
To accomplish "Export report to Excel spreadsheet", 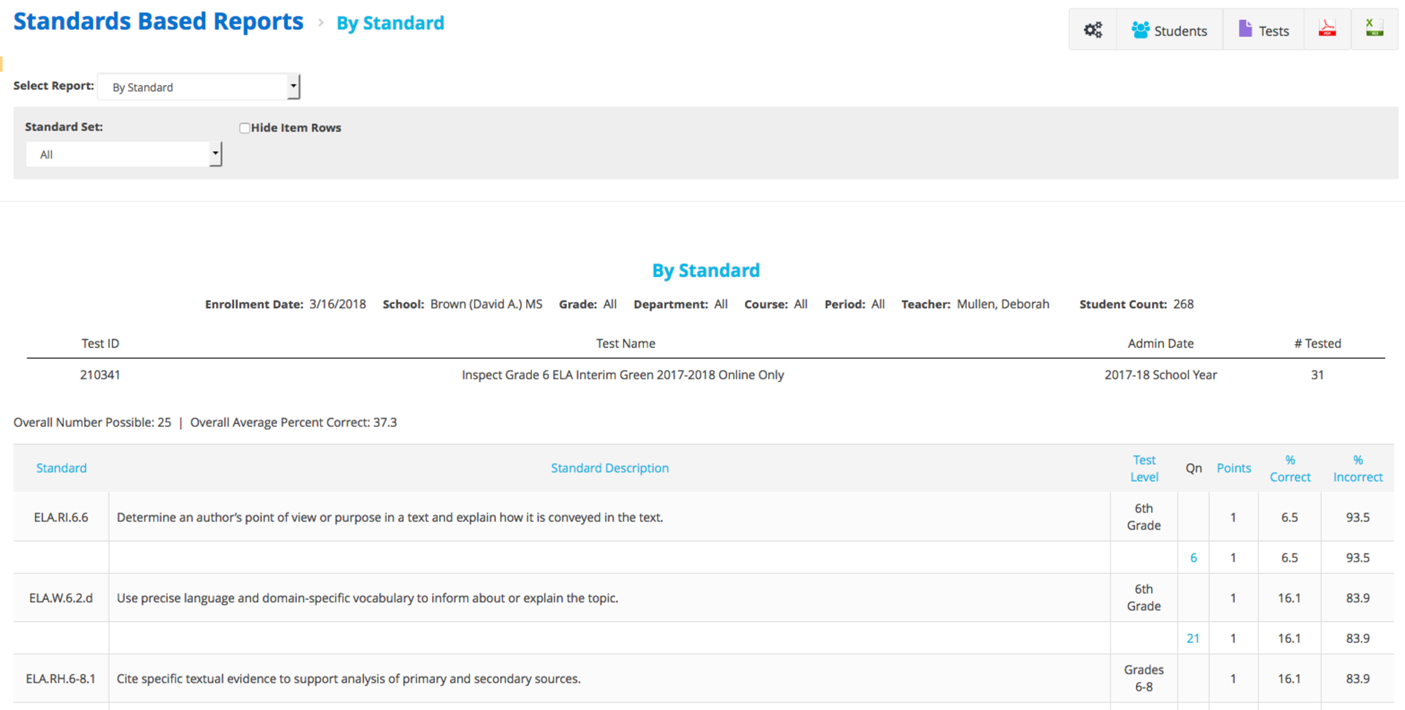I will 1374,29.
